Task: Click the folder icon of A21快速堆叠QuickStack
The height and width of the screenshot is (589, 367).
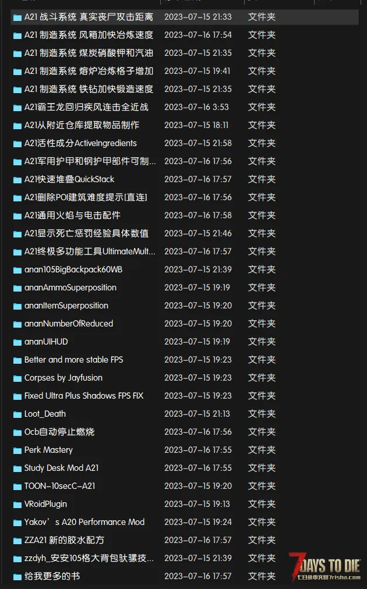Action: coord(17,180)
